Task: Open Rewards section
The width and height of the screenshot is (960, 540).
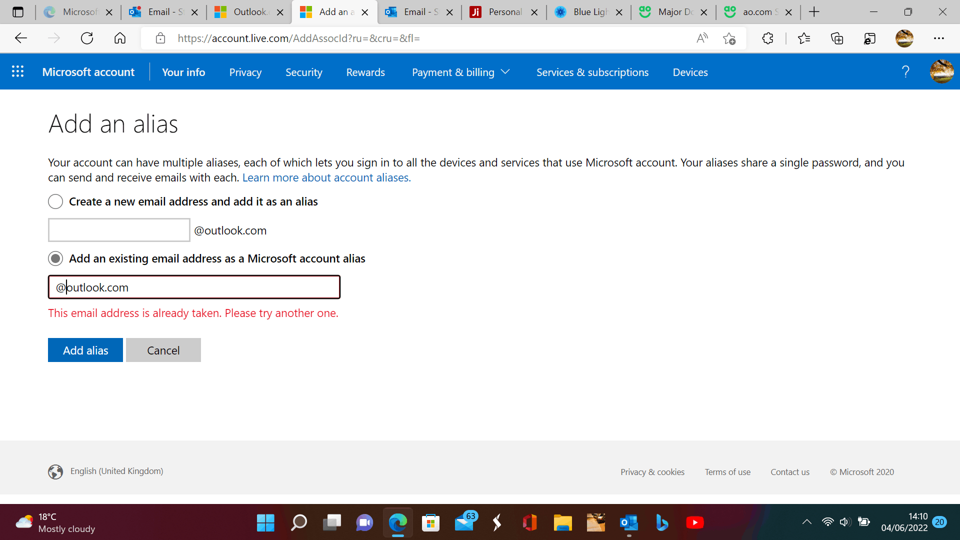Action: [365, 72]
